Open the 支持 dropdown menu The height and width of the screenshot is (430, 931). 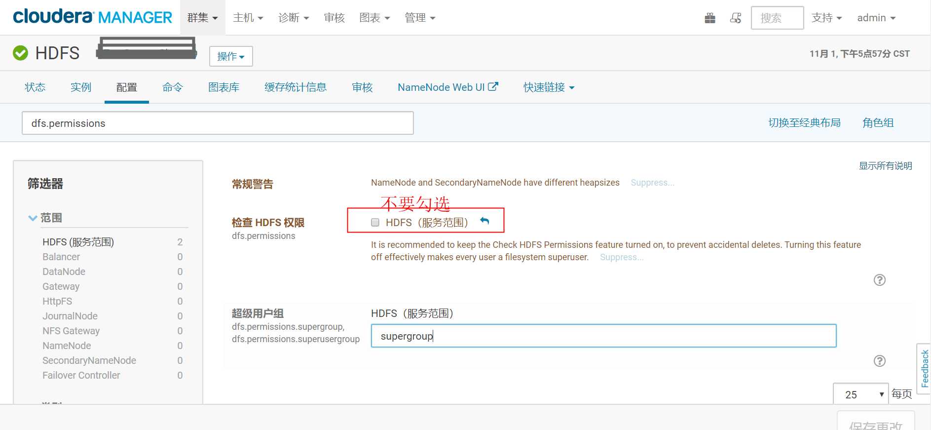coord(826,18)
